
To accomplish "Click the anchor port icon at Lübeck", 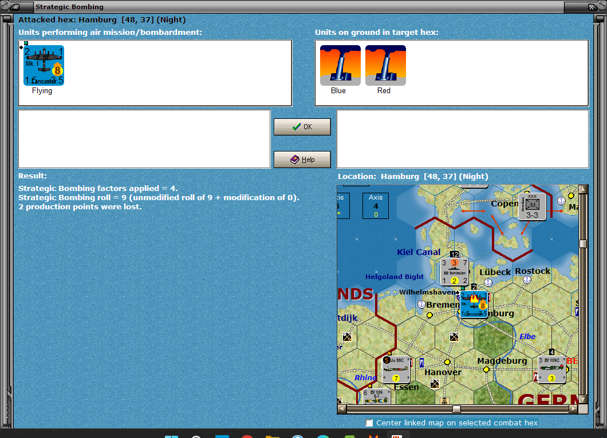I will tap(488, 282).
